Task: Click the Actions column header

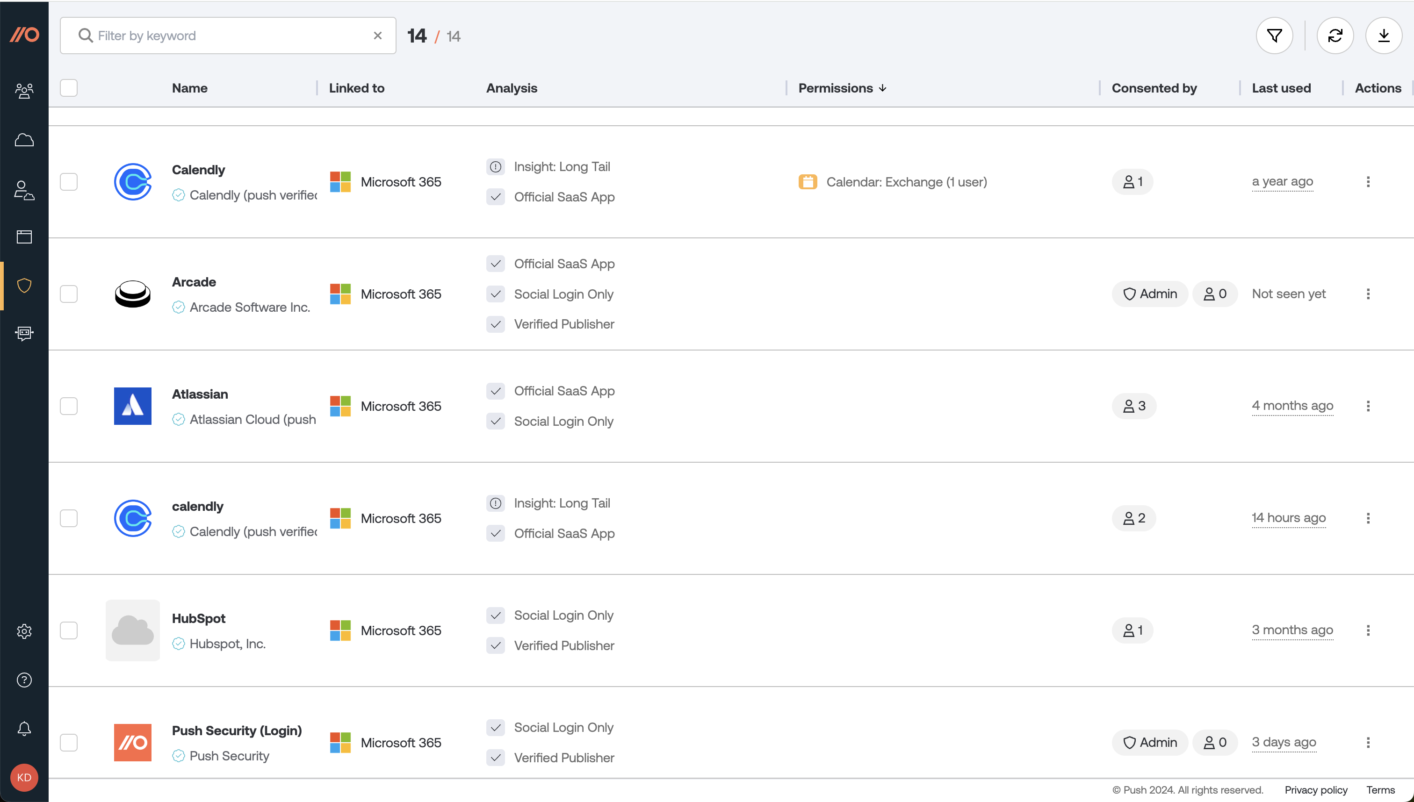Action: [x=1378, y=88]
